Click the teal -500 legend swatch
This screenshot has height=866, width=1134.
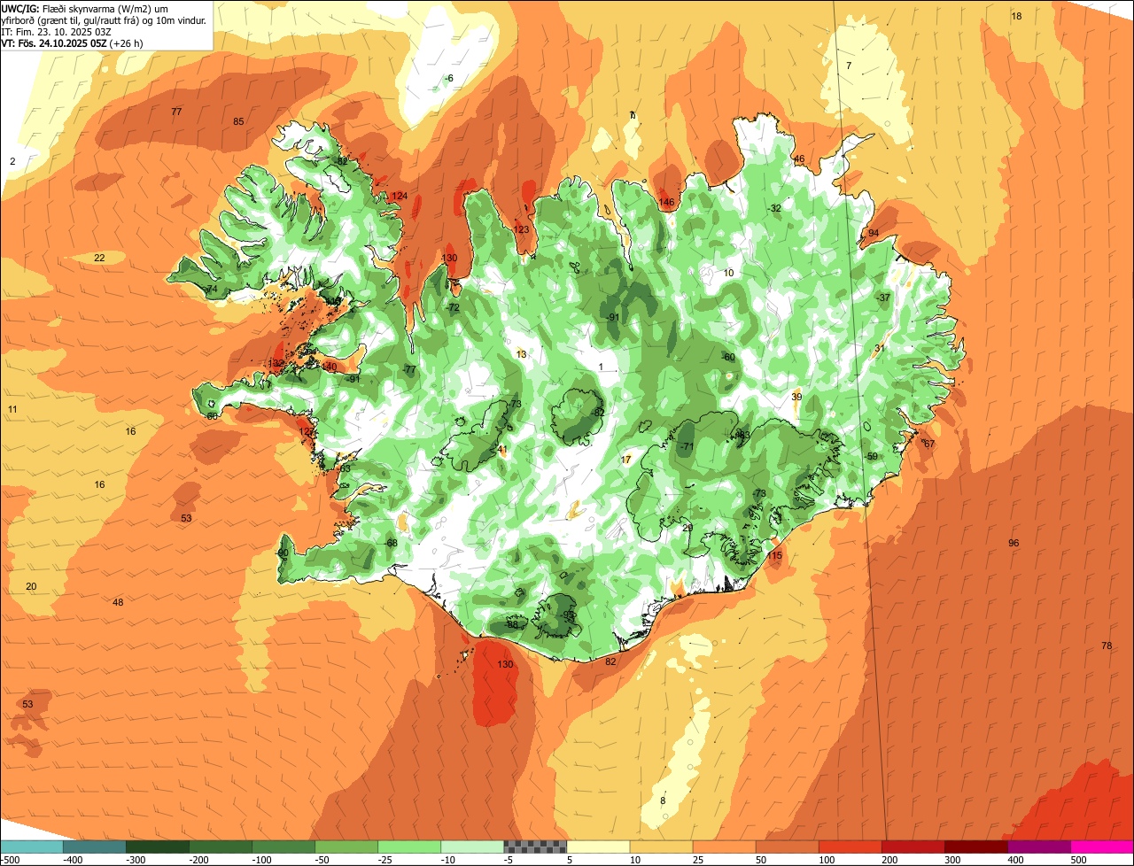(31, 846)
